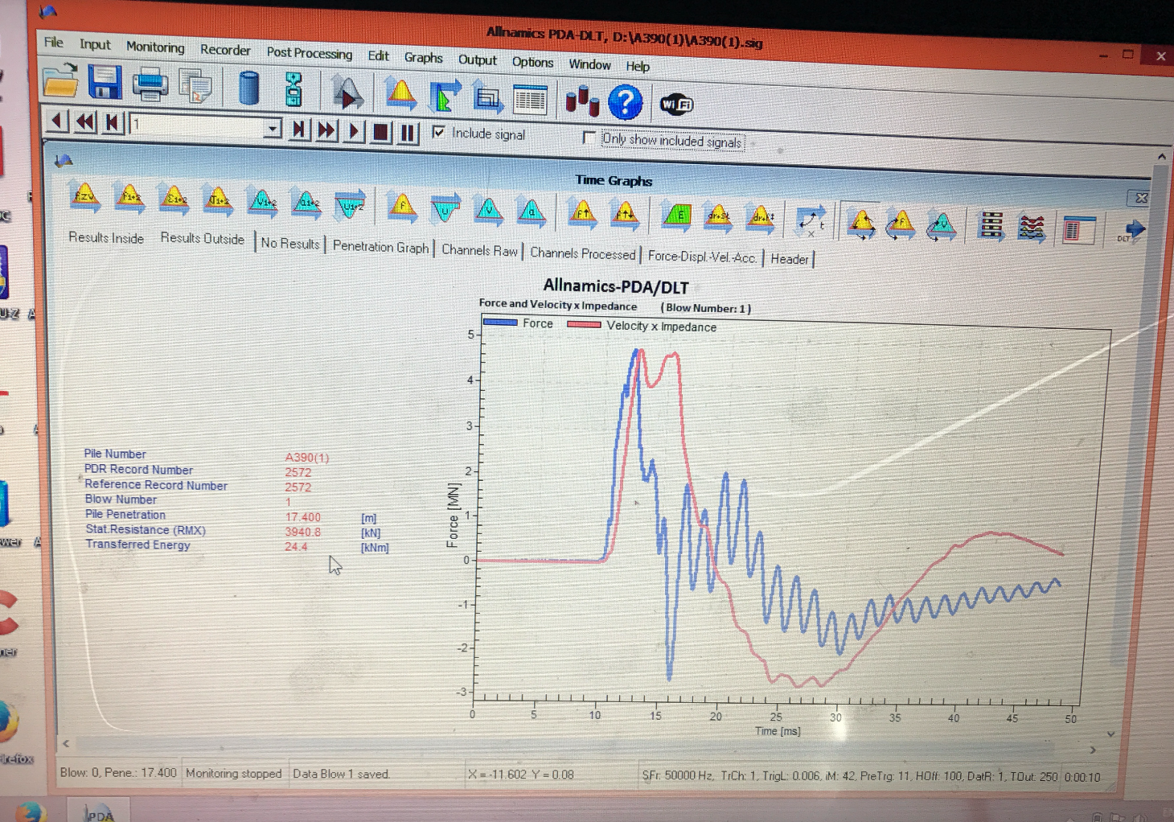Click the red Velocity x Impedance swatch
Viewport: 1174px width, 822px height.
click(x=584, y=325)
